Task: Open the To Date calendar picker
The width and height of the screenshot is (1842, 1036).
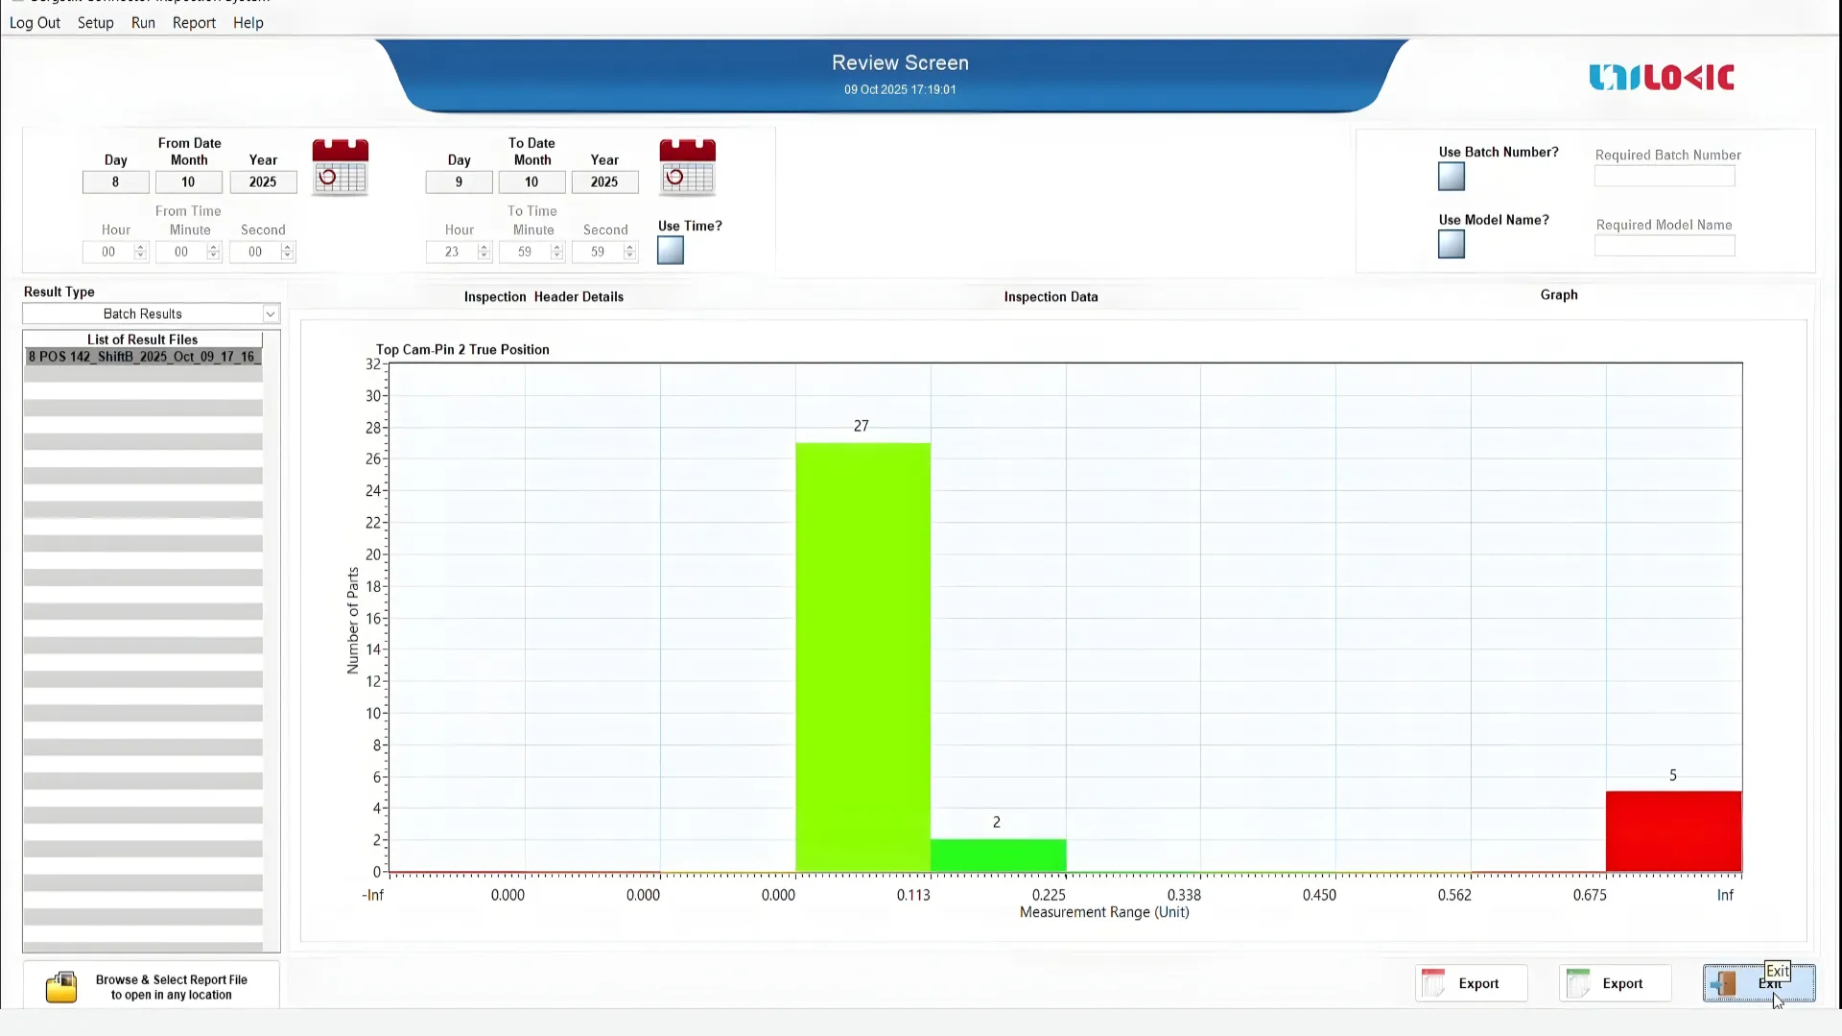Action: [687, 167]
